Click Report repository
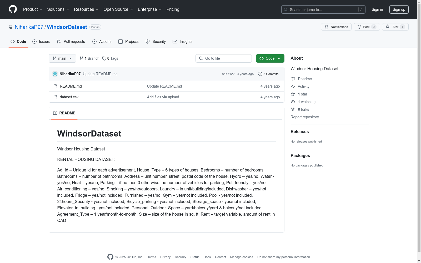Viewport: 421px width, 263px height. (305, 117)
